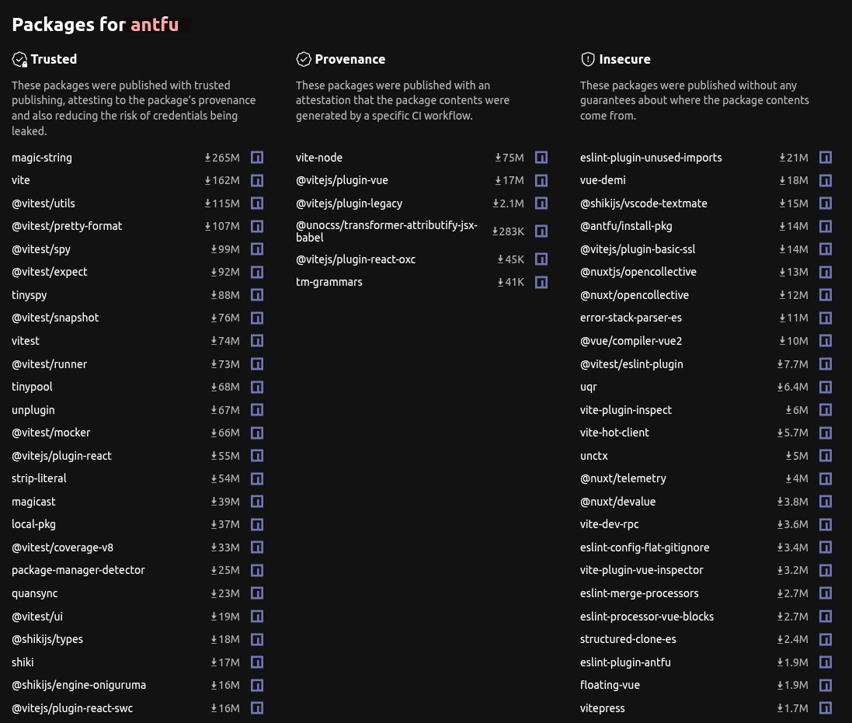Open the @shikijs/types package link

47,639
